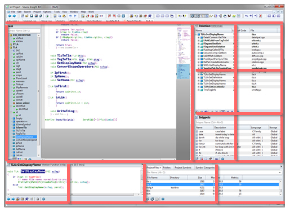Sort project files by Directory column header
Viewport: 290px width, 212px height.
[x=178, y=178]
